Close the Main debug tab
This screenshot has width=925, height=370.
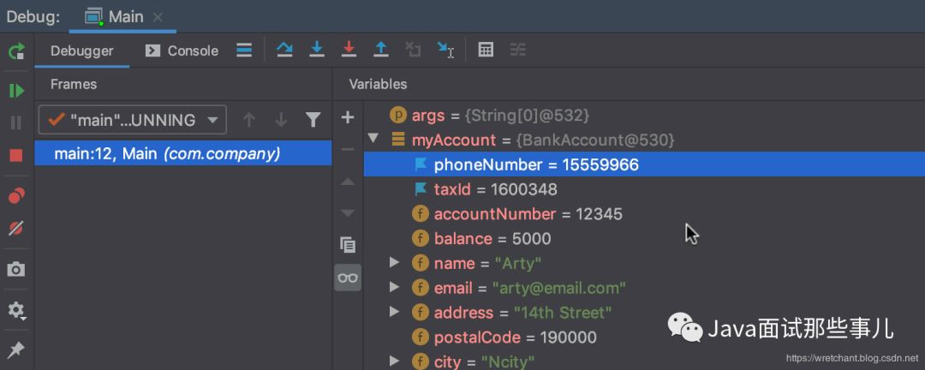pos(158,17)
